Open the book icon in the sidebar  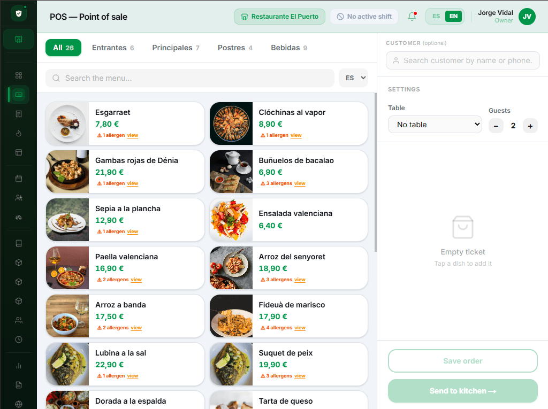point(19,243)
